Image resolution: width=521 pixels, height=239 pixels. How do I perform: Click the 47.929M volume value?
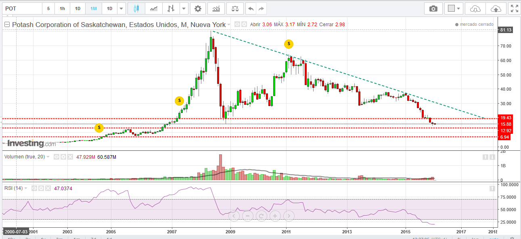(x=86, y=157)
